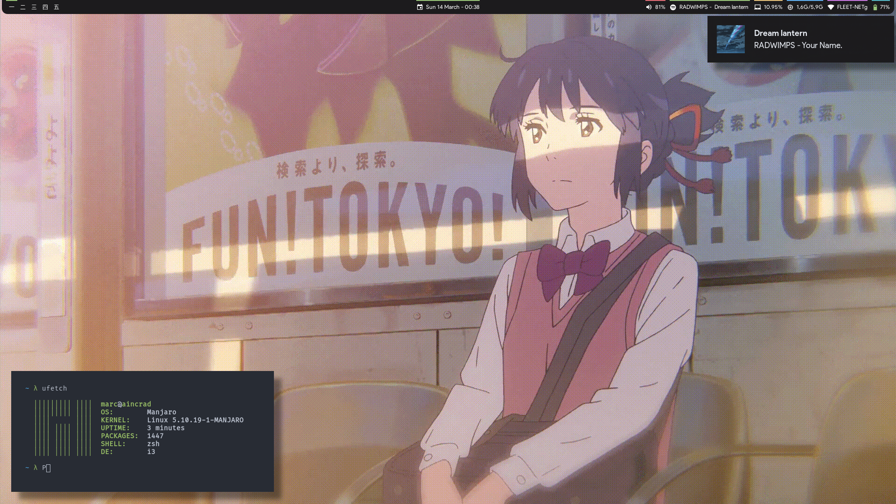The image size is (896, 504).
Task: Click the RADWIMPS - Dream lantern track label
Action: [714, 7]
